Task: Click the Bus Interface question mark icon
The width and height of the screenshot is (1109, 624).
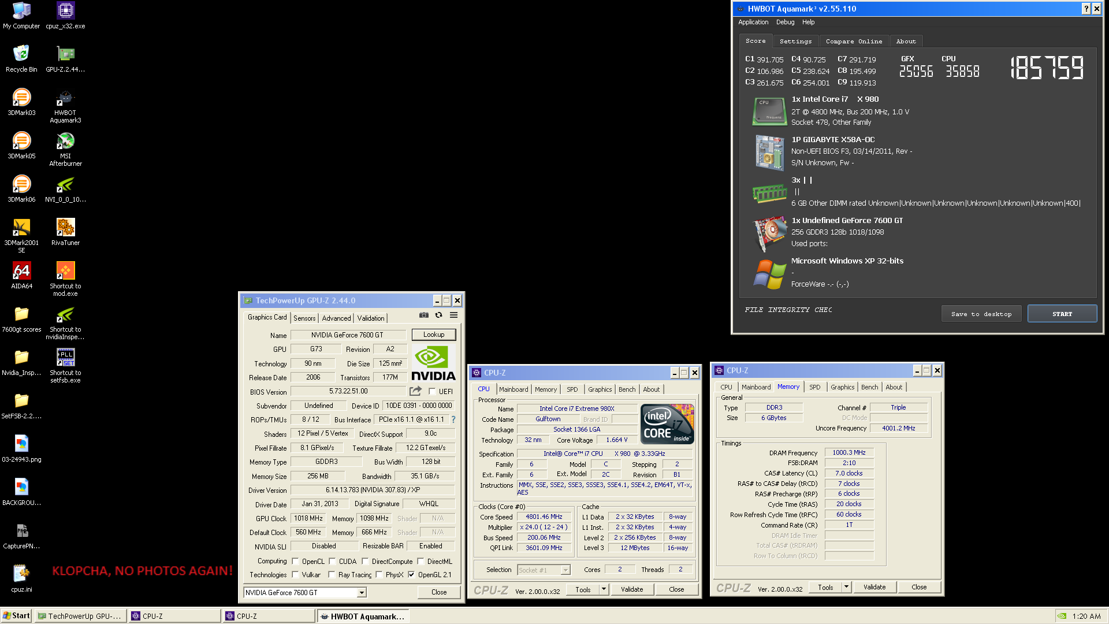Action: tap(453, 419)
